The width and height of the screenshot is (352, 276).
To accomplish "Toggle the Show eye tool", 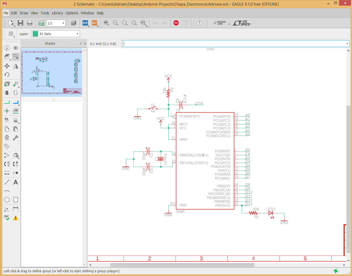I will [16, 48].
